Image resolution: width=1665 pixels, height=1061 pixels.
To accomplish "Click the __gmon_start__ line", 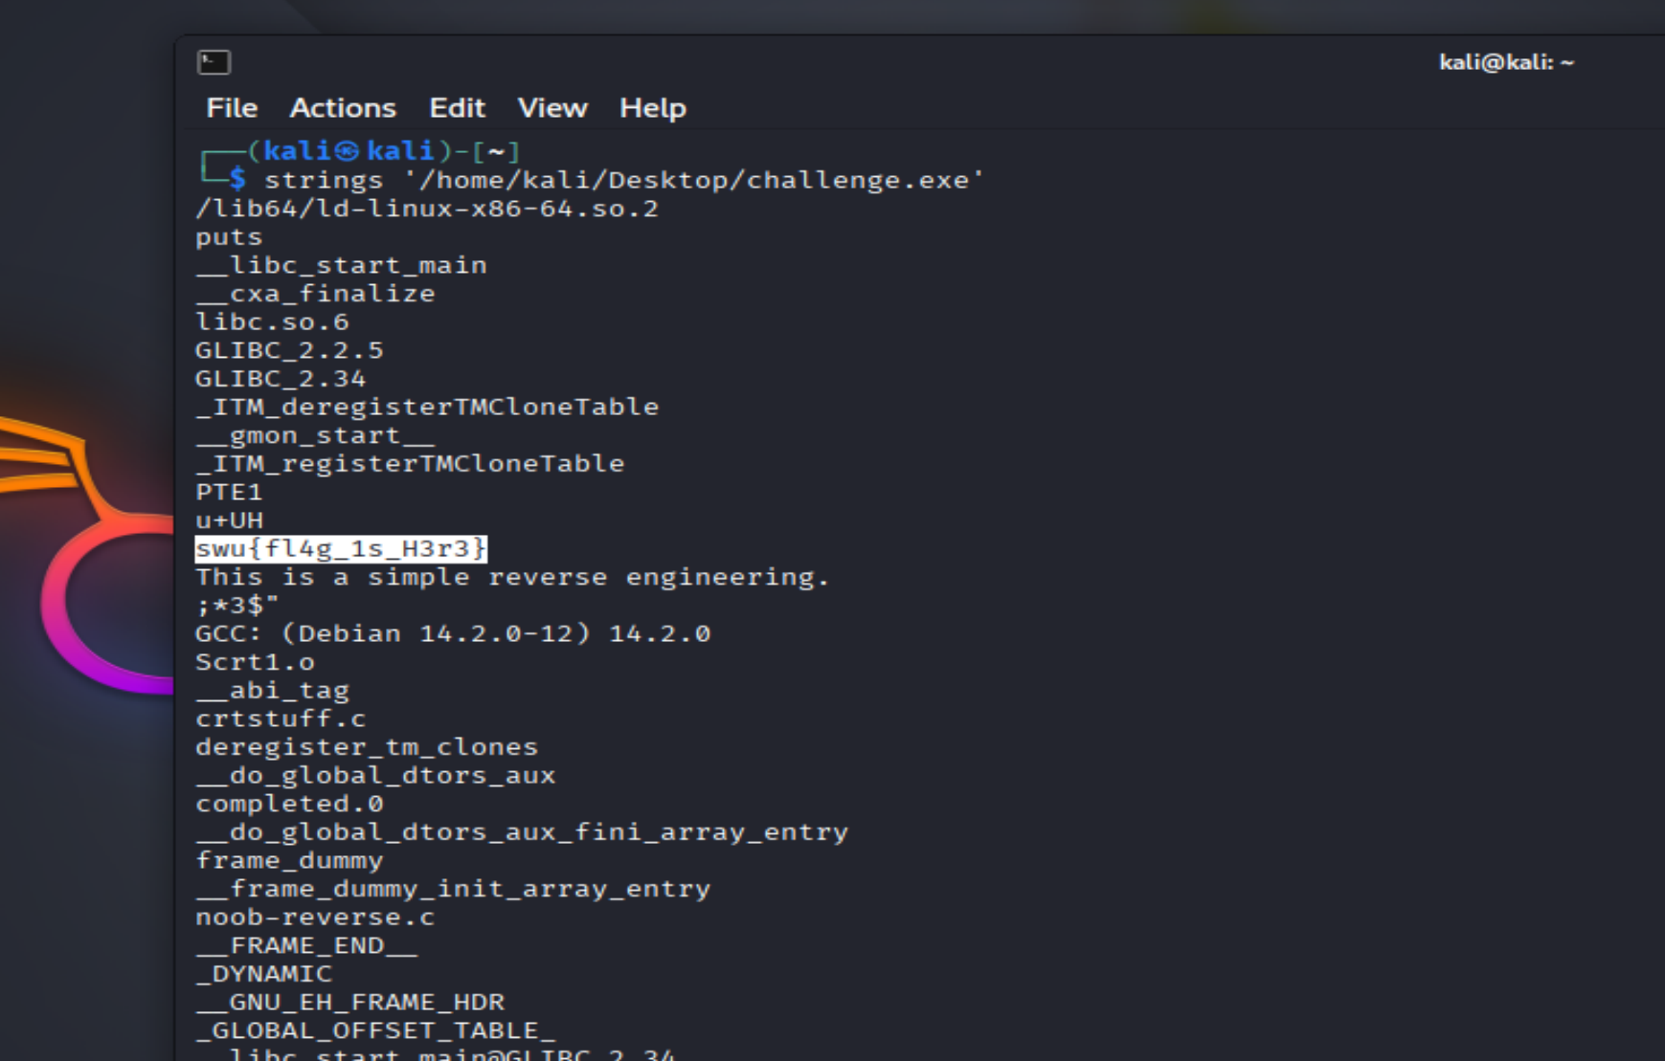I will pos(316,435).
